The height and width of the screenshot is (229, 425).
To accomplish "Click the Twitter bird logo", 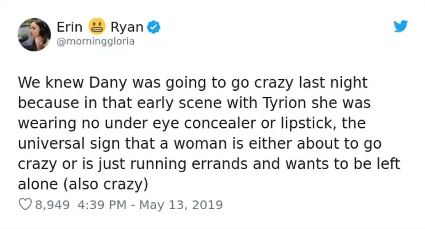I will pos(401,27).
